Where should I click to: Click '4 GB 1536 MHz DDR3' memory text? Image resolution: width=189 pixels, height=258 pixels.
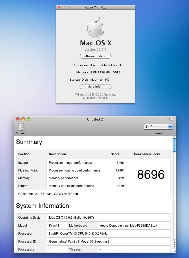(x=105, y=72)
